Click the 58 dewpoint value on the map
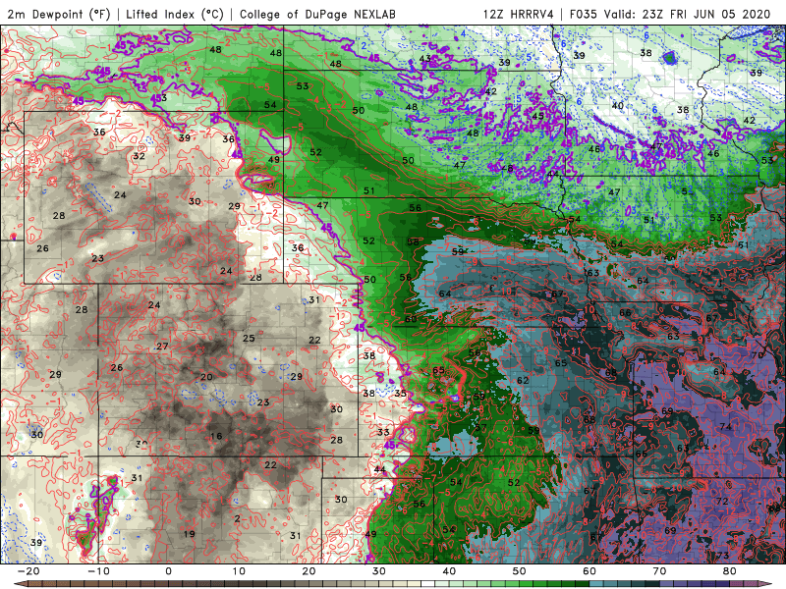This screenshot has width=786, height=589. click(413, 241)
